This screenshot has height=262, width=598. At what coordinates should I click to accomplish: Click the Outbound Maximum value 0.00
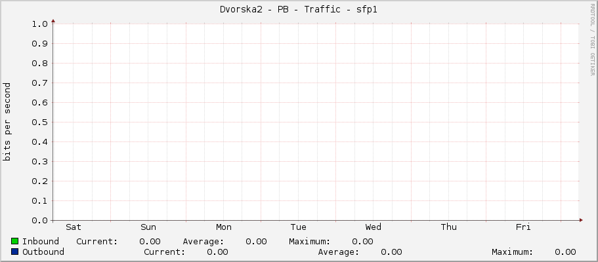565,252
